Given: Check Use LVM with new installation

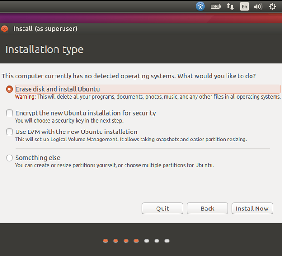Looking at the screenshot, I should 9,132.
